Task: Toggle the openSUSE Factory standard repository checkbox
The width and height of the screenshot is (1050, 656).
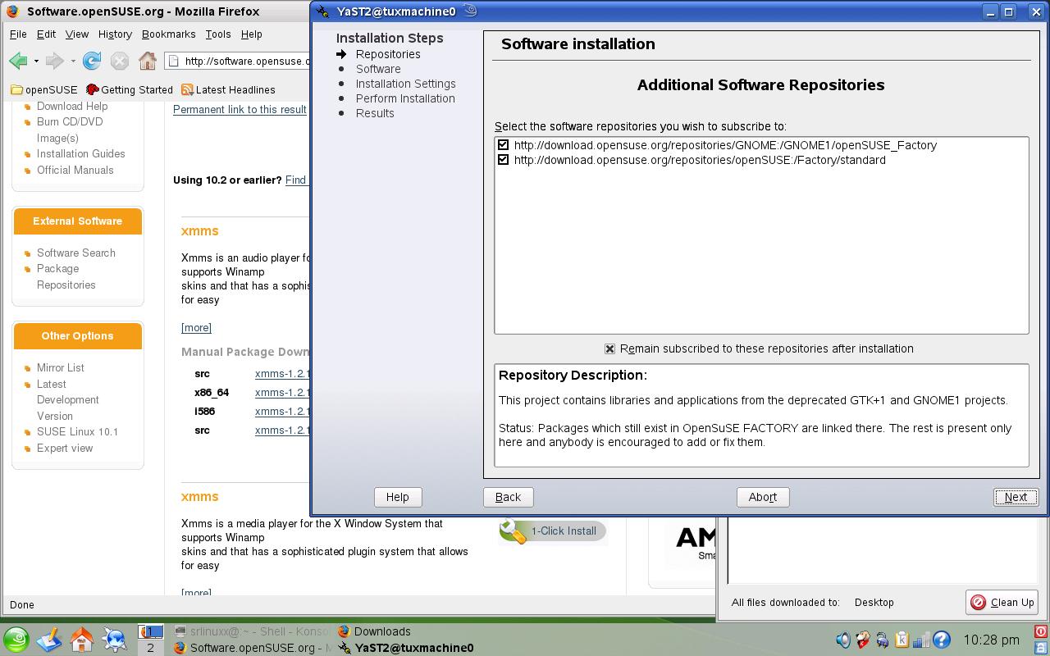Action: pos(503,160)
